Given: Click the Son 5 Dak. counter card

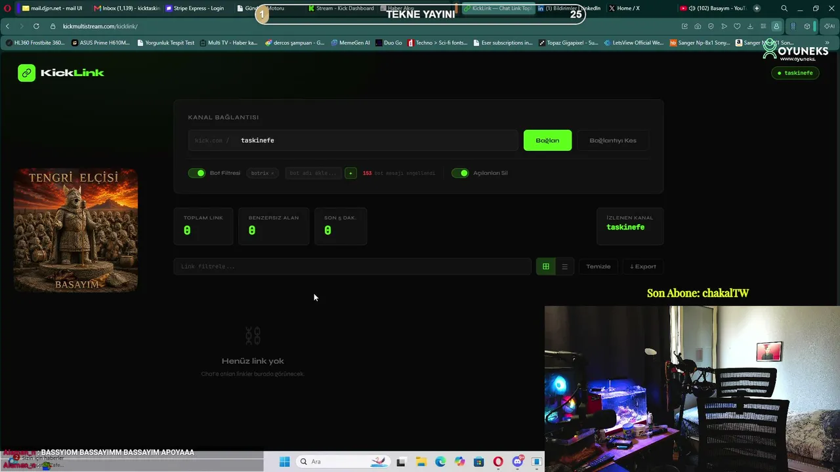Looking at the screenshot, I should click(341, 226).
